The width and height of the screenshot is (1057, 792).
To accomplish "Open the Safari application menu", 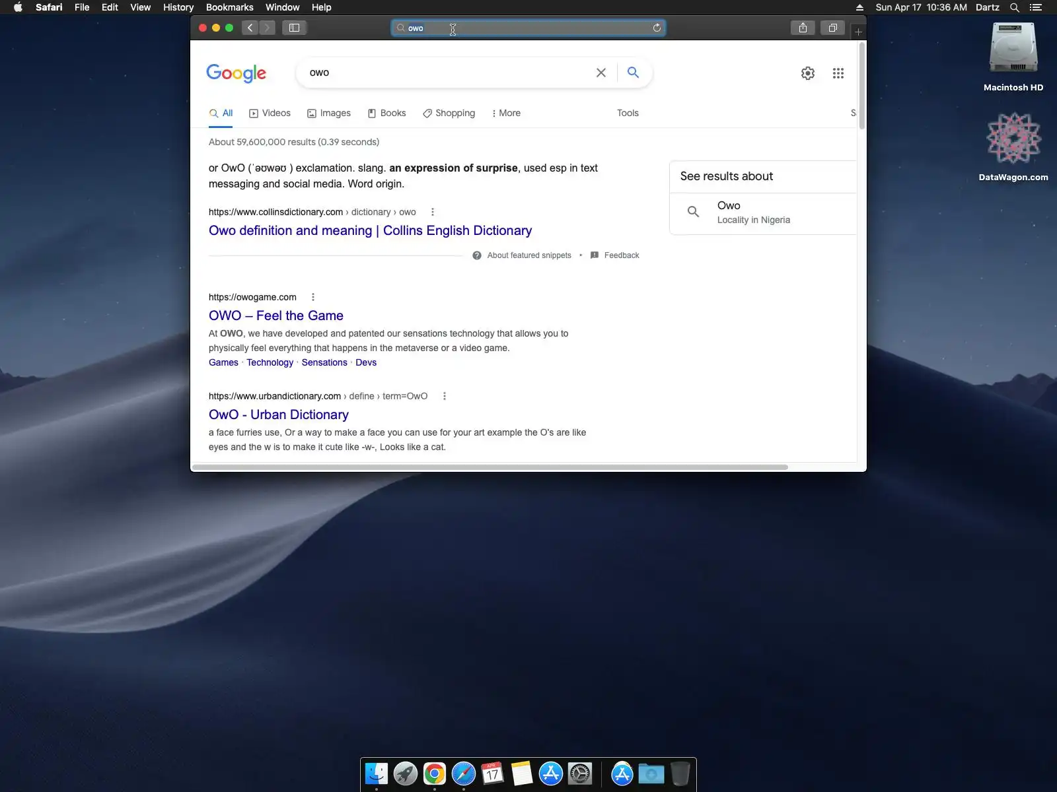I will coord(49,7).
